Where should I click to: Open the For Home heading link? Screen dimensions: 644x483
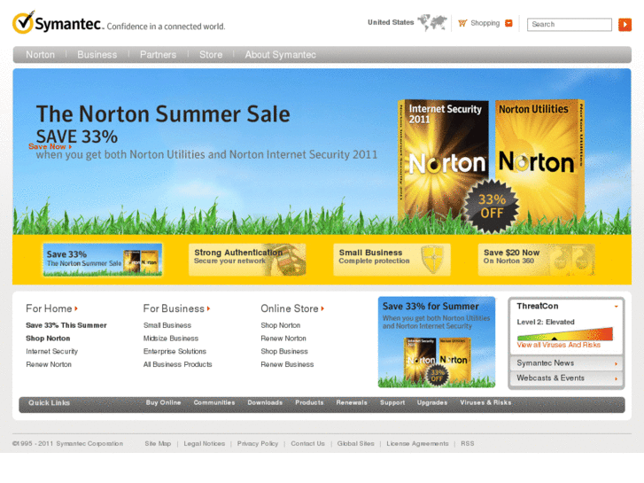coord(49,308)
